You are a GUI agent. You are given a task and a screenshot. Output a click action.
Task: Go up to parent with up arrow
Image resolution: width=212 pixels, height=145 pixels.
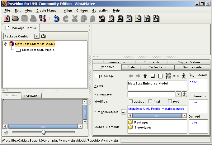click(145, 76)
